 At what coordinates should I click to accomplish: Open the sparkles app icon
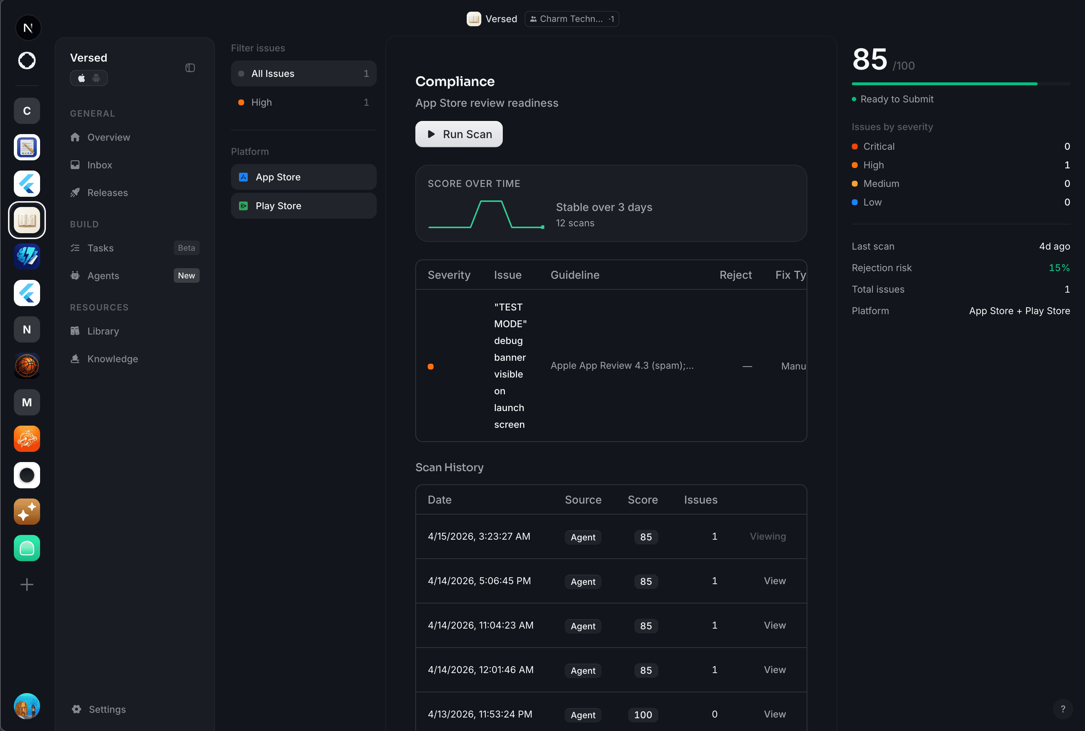tap(27, 511)
